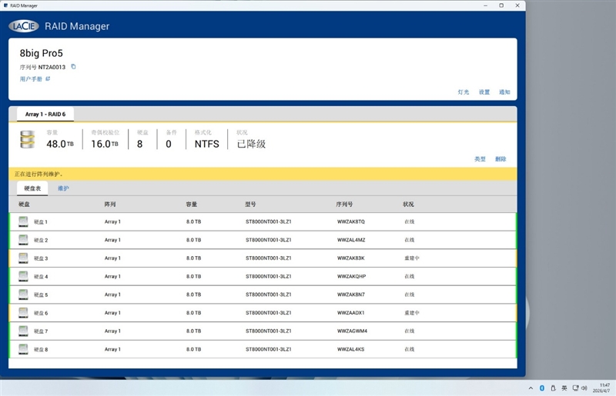Click the 英 input language indicator
The image size is (616, 396).
tap(564, 388)
